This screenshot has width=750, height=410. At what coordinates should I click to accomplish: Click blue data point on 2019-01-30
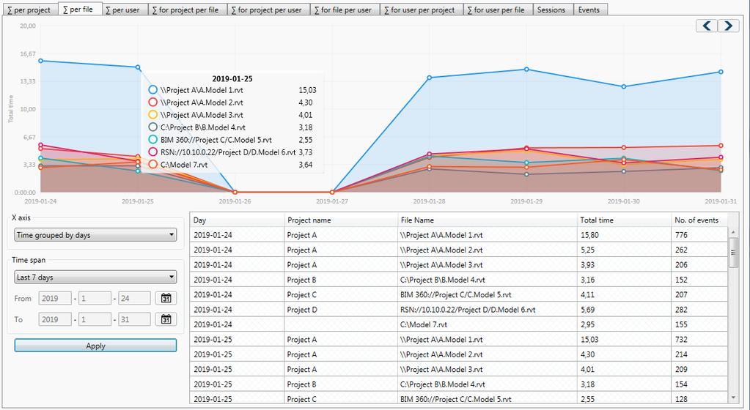(x=624, y=86)
